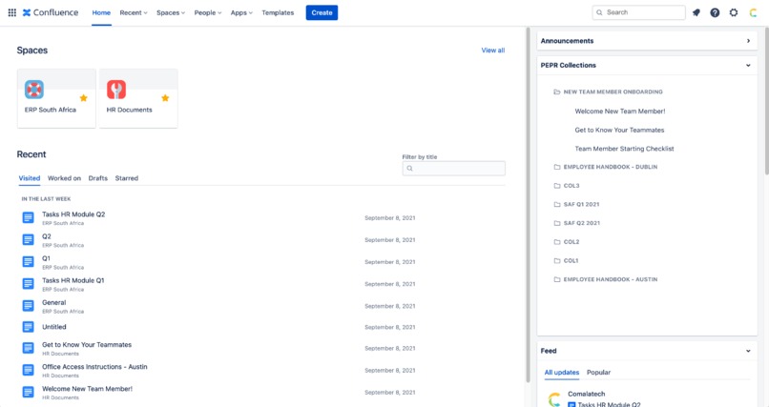The image size is (769, 407).
Task: Switch to the Drafts tab
Action: pyautogui.click(x=98, y=178)
